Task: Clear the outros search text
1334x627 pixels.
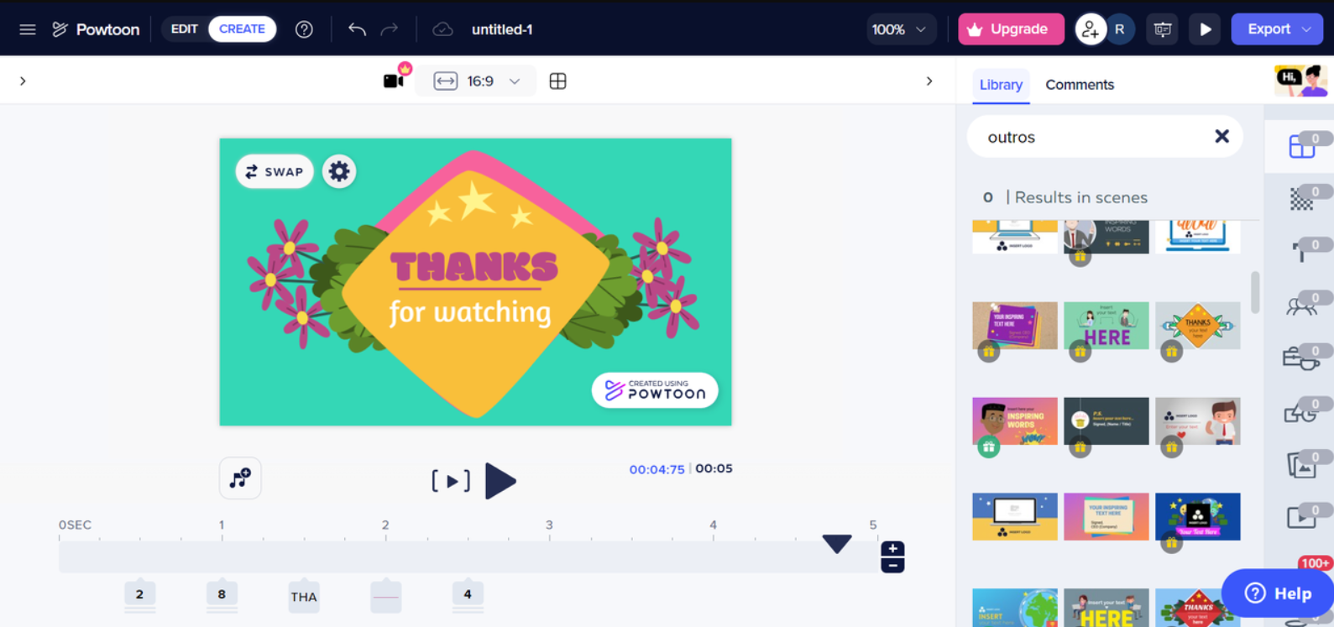Action: (x=1222, y=136)
